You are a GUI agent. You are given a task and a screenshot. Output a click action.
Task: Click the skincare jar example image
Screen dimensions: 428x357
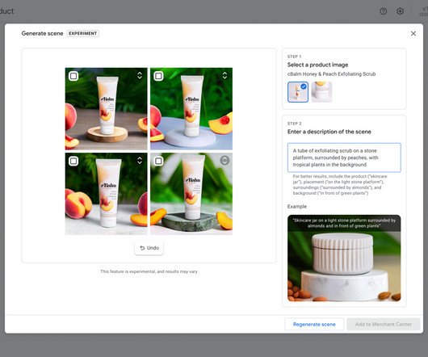[344, 258]
